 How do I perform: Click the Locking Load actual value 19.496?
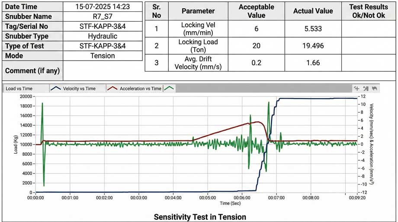tap(313, 46)
